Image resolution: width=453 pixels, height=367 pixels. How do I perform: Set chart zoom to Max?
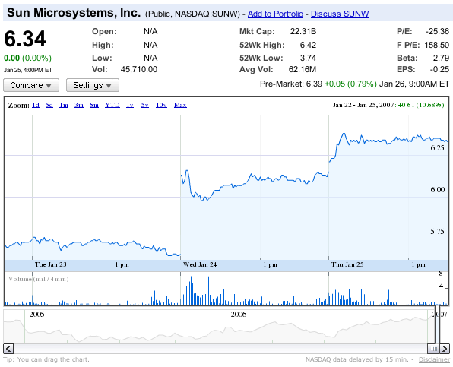[180, 105]
